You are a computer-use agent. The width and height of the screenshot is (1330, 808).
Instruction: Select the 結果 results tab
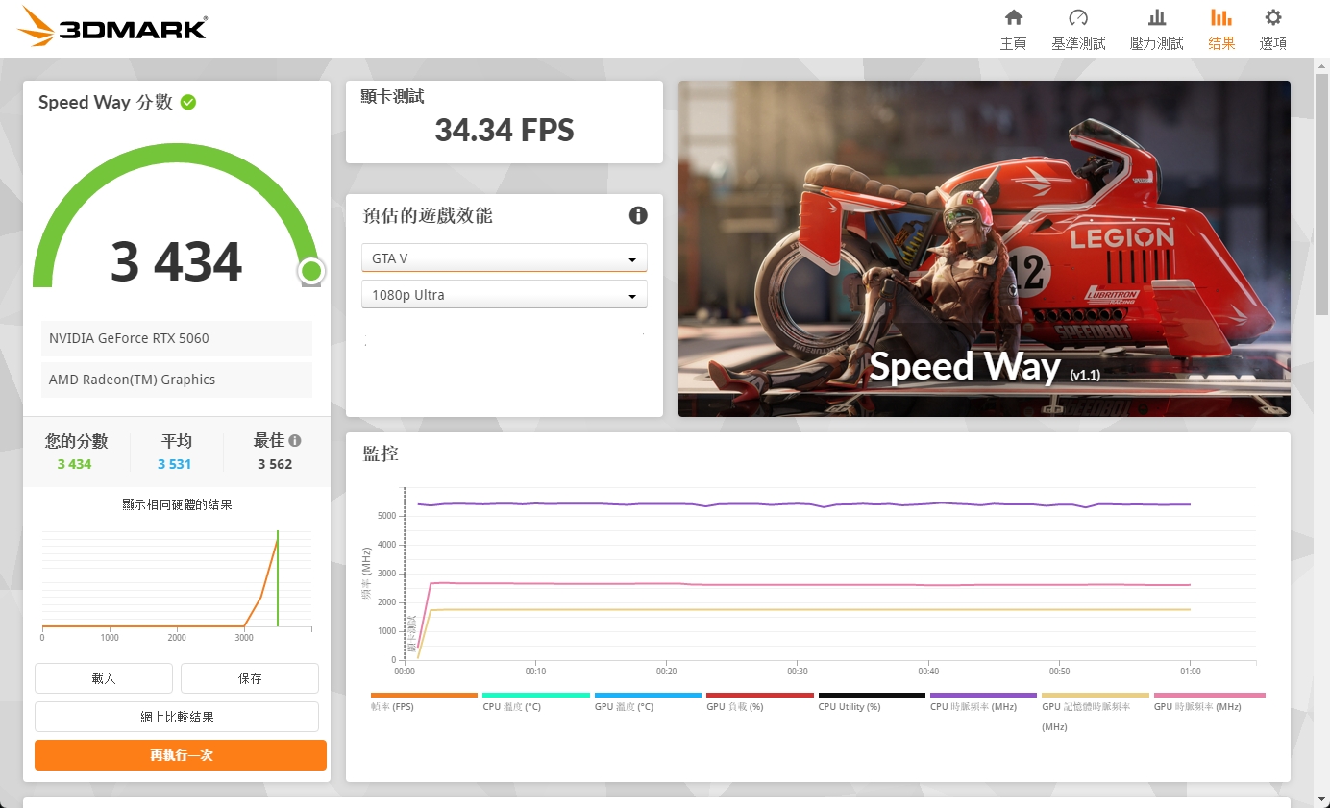[x=1221, y=29]
